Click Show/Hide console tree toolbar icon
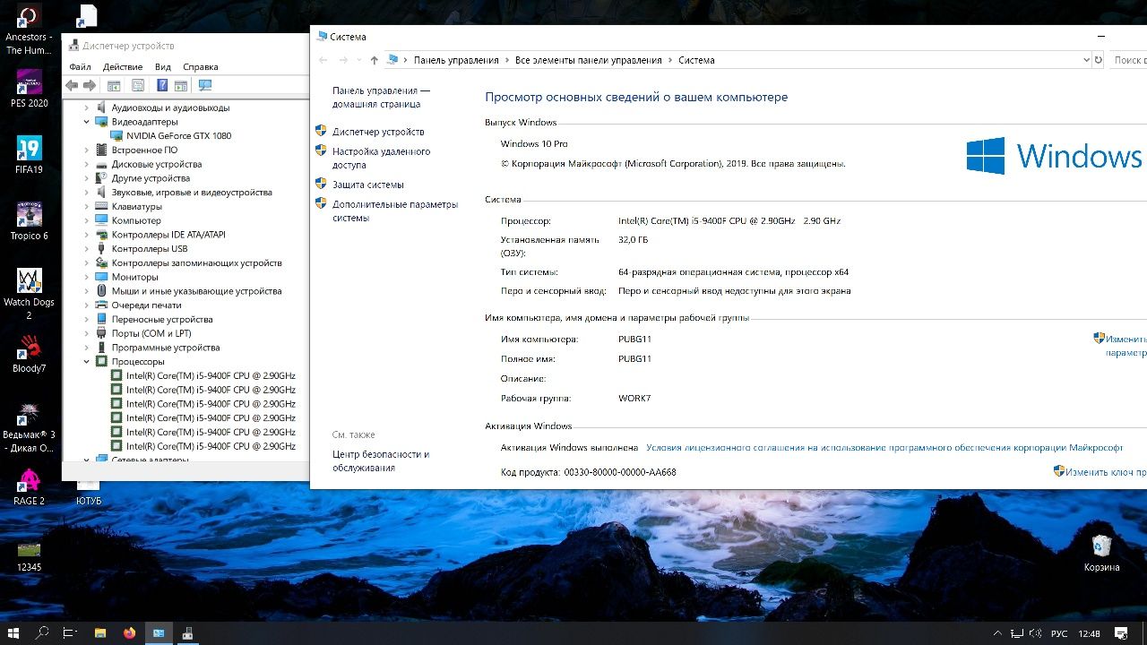This screenshot has height=645, width=1147. (114, 85)
